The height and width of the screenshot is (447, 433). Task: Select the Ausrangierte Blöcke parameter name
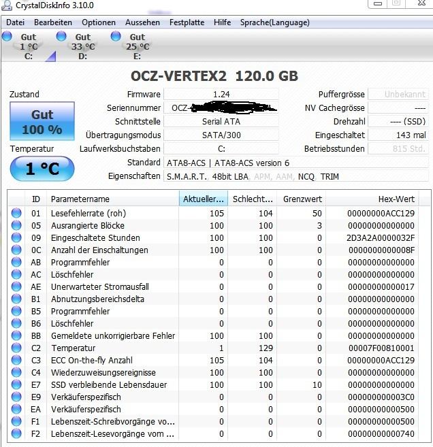(x=88, y=225)
